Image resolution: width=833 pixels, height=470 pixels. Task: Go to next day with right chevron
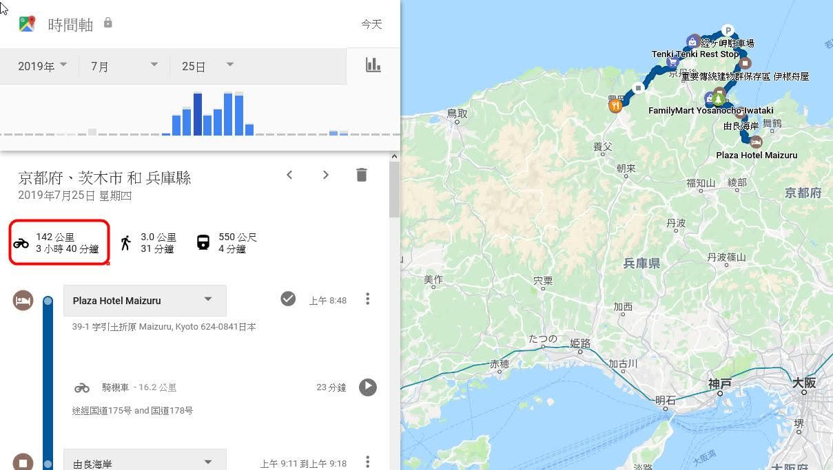pyautogui.click(x=325, y=175)
